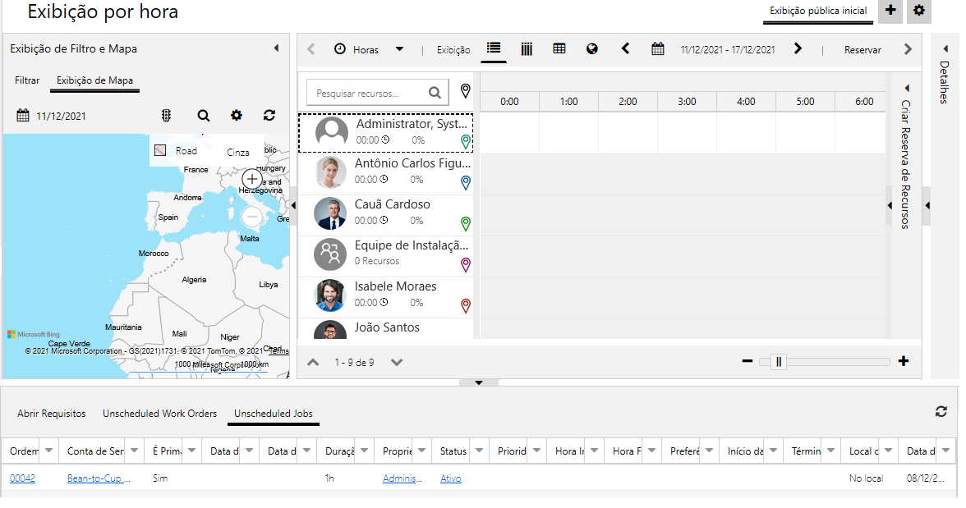Screen dimensions: 966x508
Task: Click the pin for Antônio Carlos Figu...
Action: (466, 182)
